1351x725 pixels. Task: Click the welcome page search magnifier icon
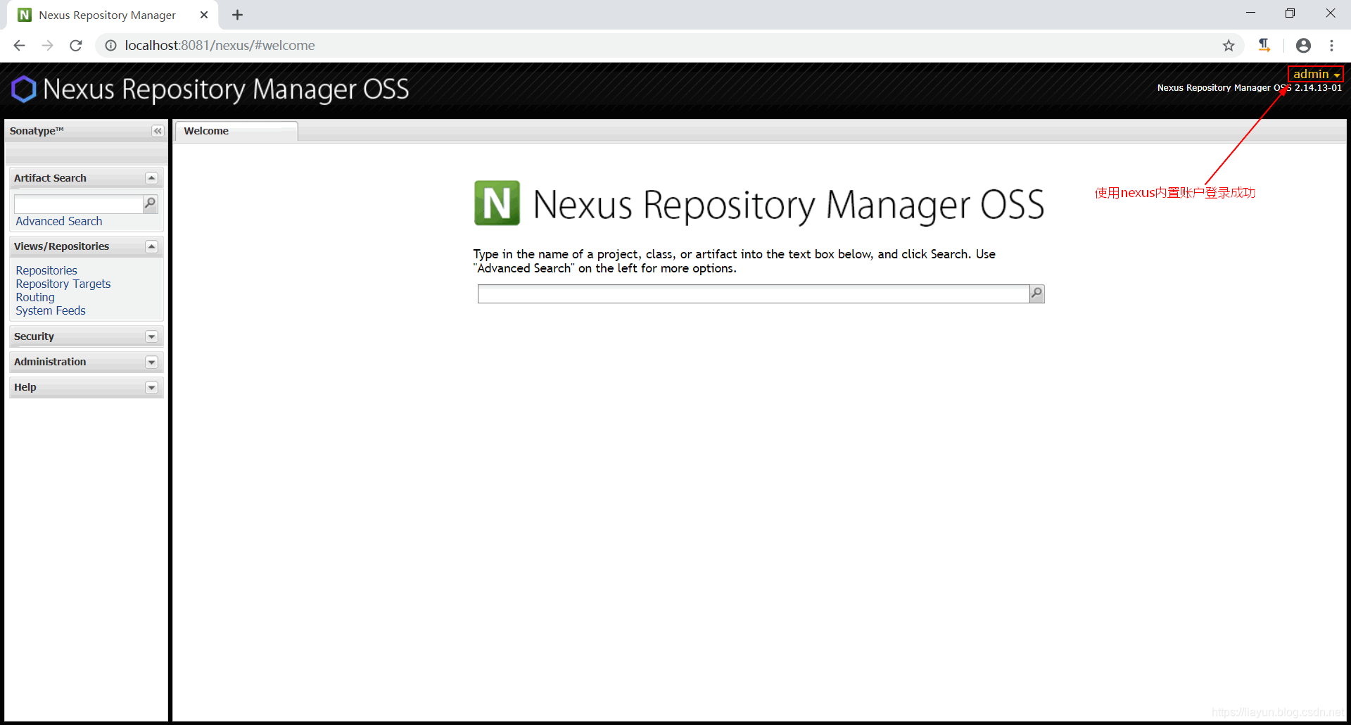[1036, 294]
